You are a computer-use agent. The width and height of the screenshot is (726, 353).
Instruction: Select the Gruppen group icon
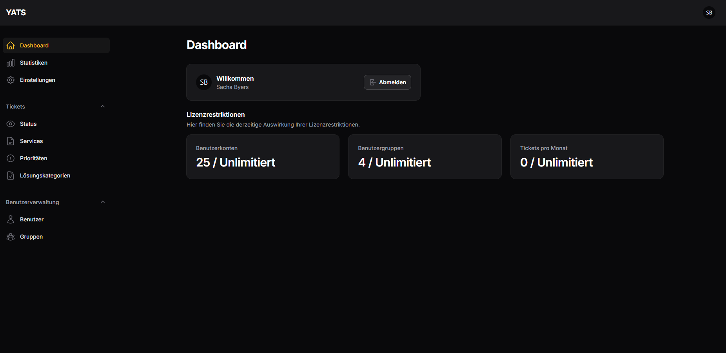(10, 236)
